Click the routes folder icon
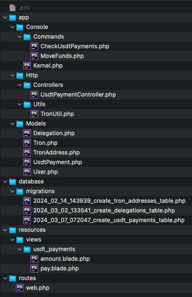This screenshot has height=297, width=192. pos(13,278)
